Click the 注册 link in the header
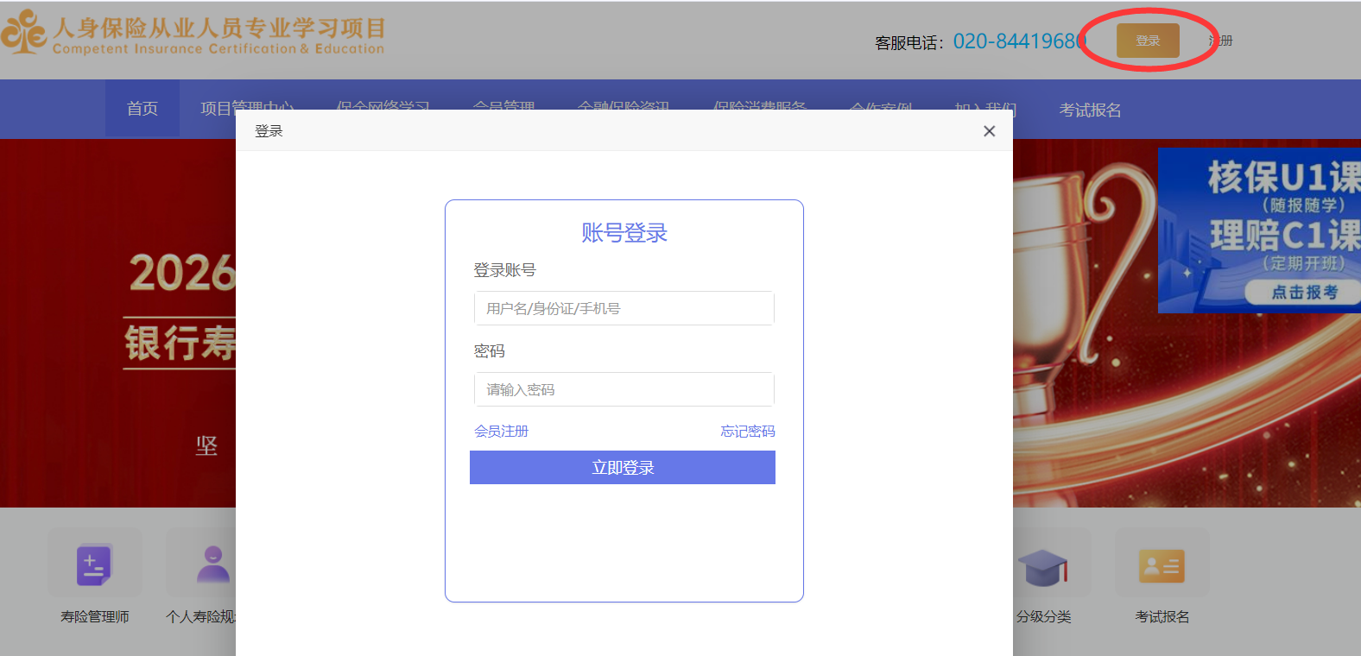 (x=1223, y=41)
